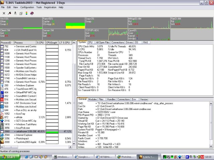Open the Version tab

click(x=144, y=99)
